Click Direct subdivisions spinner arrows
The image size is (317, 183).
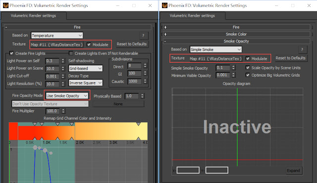[x=145, y=66]
